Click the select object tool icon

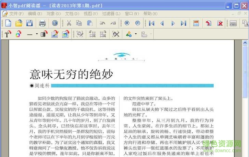click(80, 34)
